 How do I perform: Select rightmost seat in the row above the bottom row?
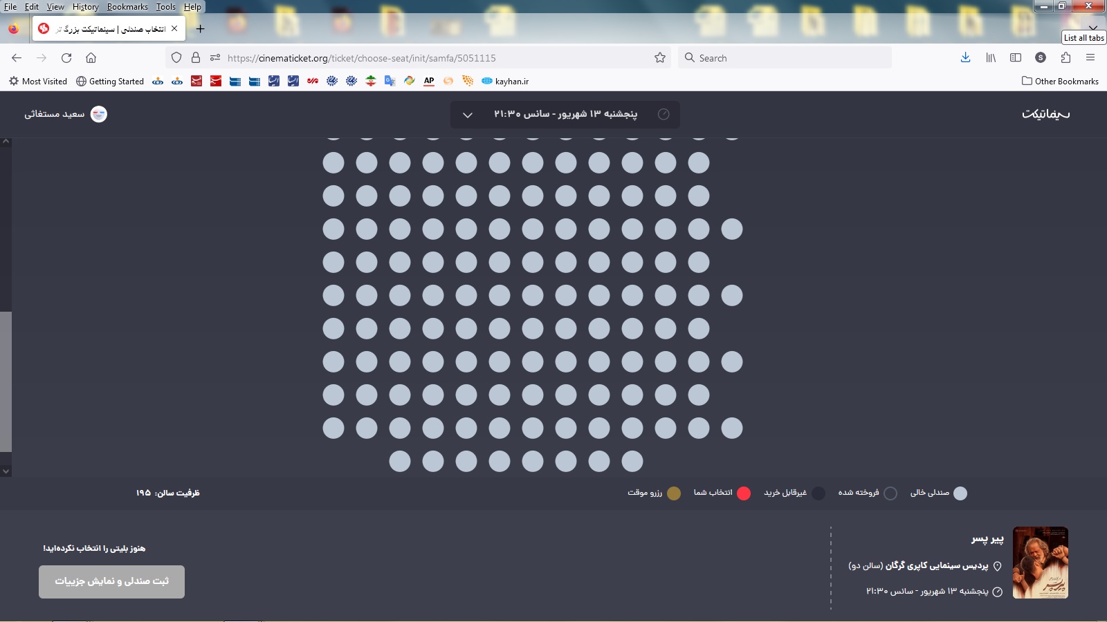point(732,428)
